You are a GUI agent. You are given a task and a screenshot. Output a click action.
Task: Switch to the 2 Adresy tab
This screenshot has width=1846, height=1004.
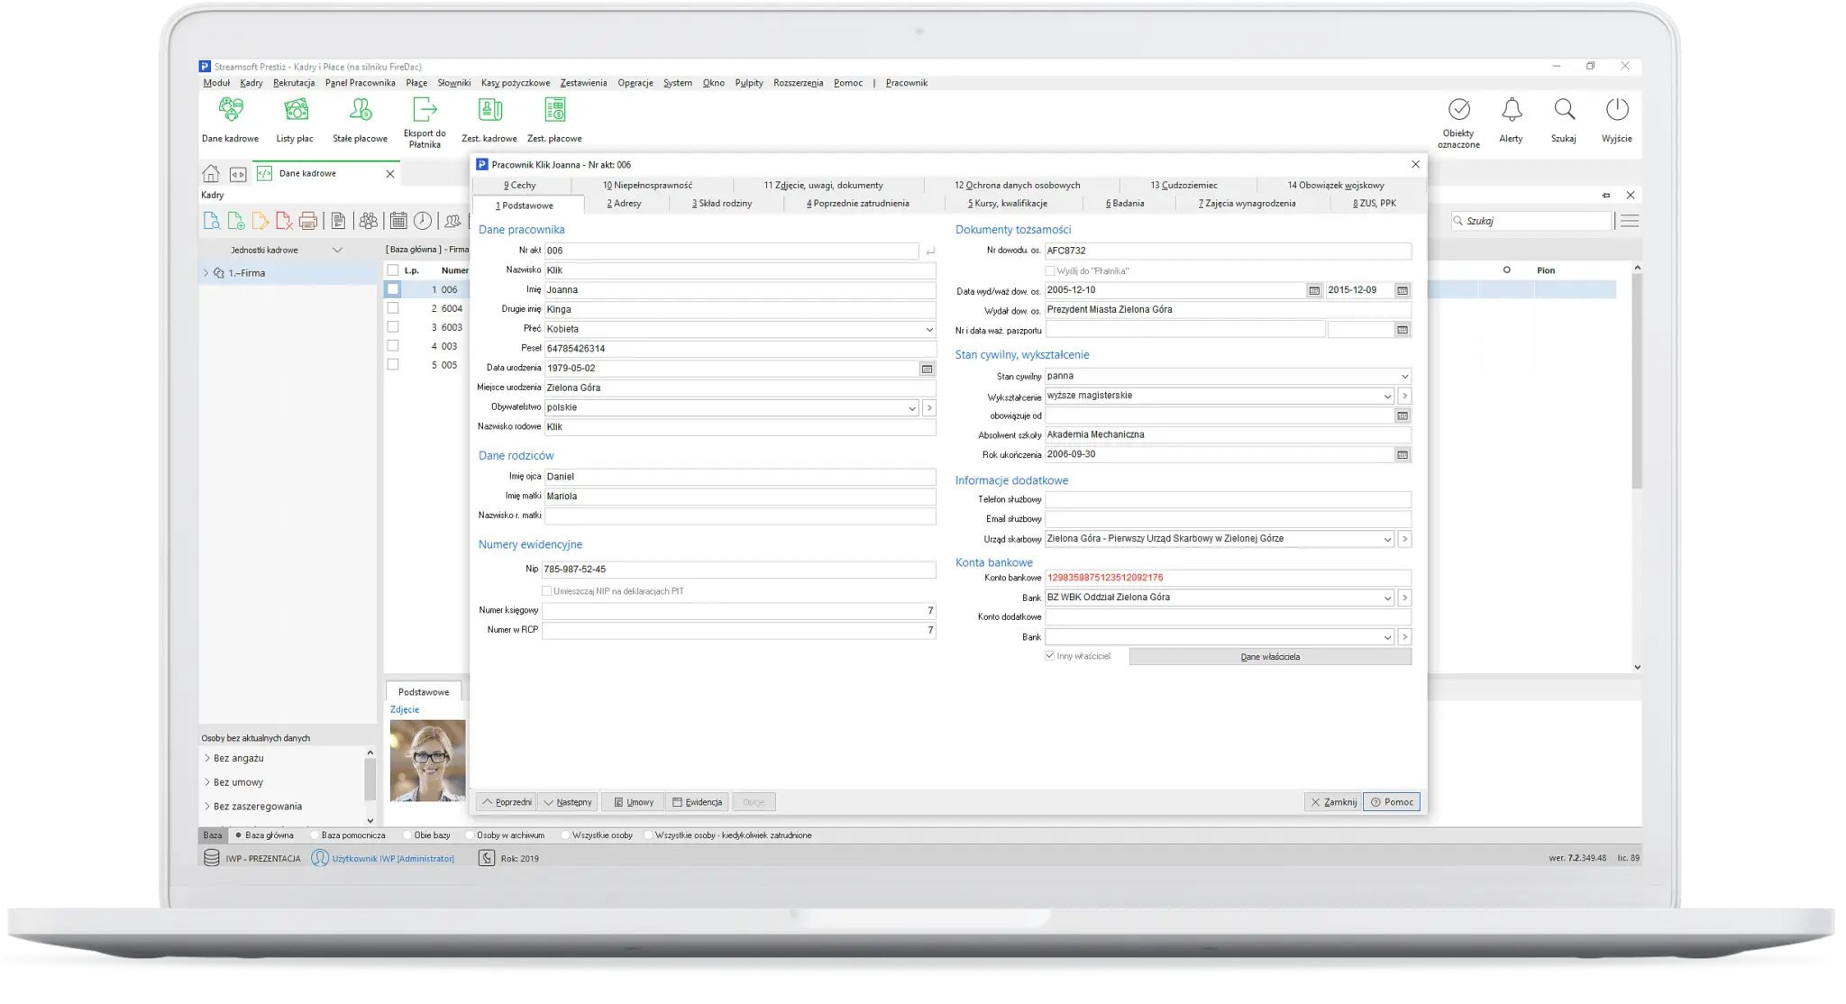624,204
